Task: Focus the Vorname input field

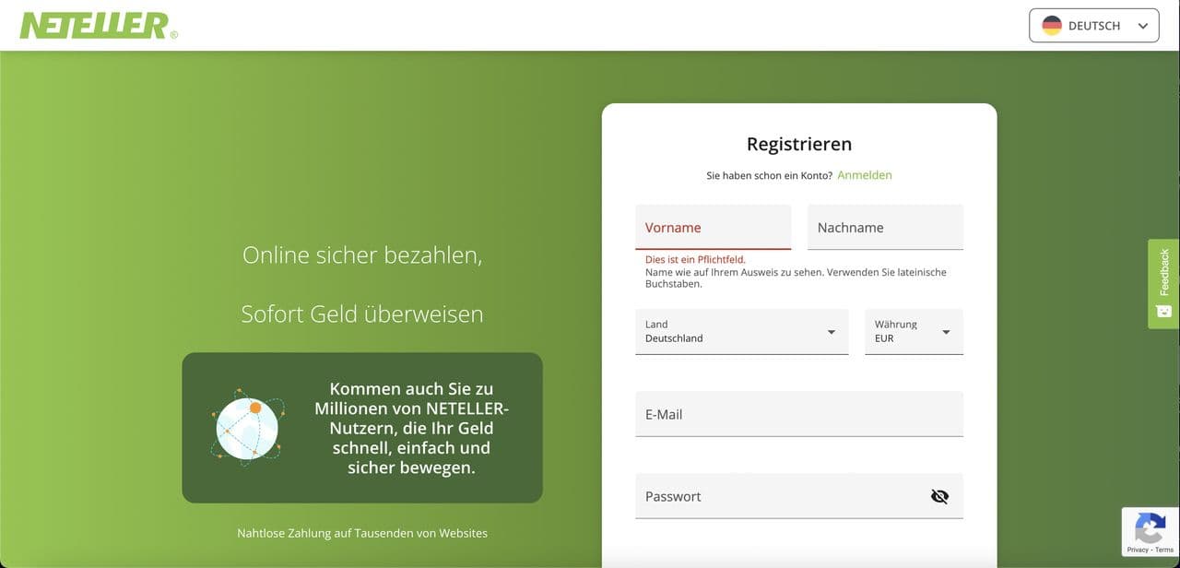Action: [713, 228]
